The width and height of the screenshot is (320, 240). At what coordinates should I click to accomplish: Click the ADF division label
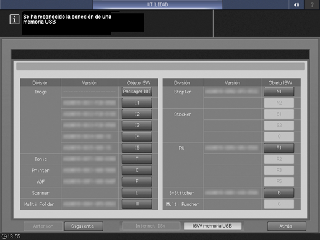click(40, 182)
